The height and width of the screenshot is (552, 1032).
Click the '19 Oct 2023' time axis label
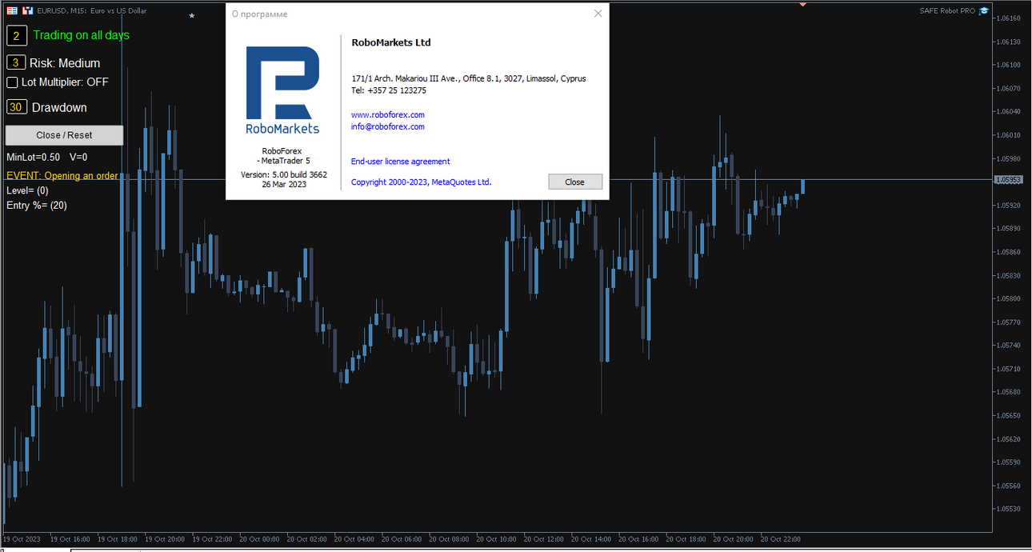22,539
